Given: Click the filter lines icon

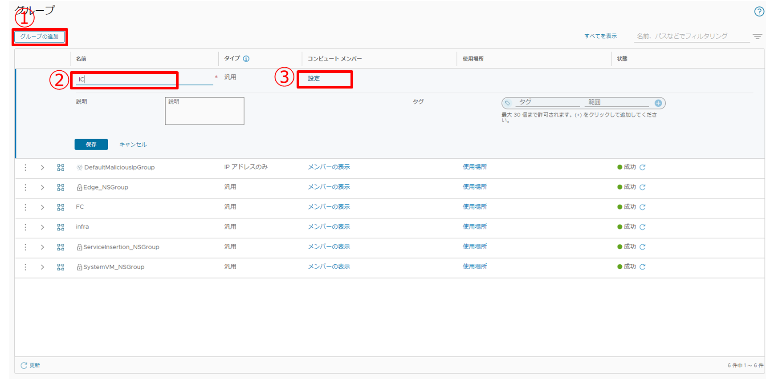Looking at the screenshot, I should [757, 36].
